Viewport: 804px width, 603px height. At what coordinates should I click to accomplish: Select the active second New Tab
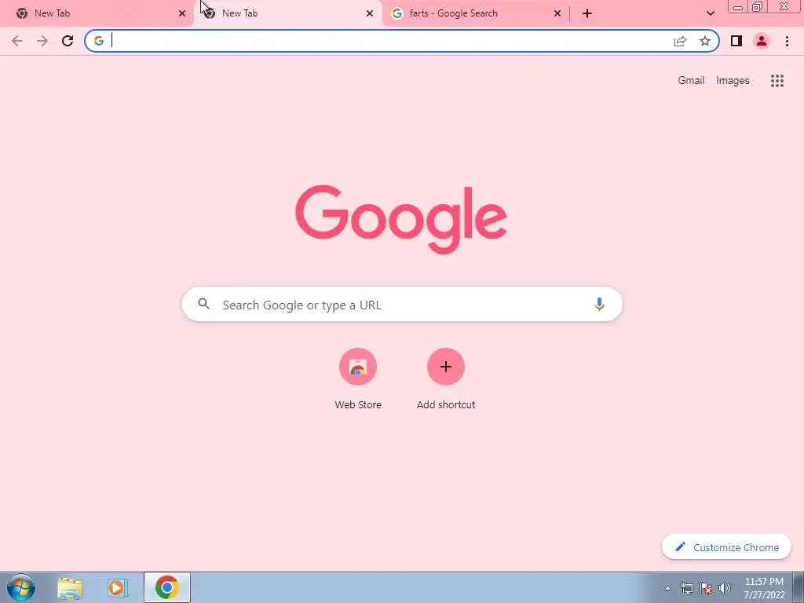pos(287,13)
